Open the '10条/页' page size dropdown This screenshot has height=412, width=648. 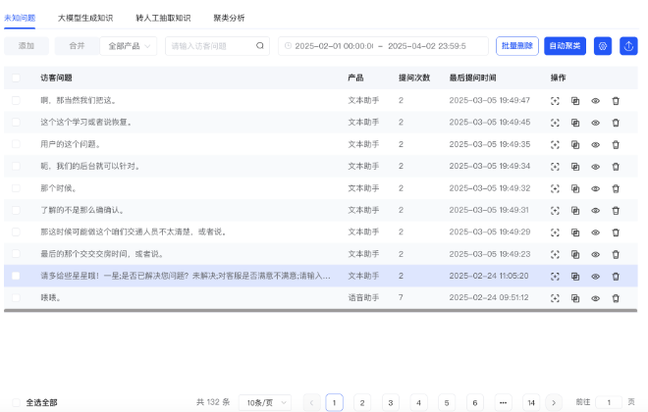tap(266, 402)
